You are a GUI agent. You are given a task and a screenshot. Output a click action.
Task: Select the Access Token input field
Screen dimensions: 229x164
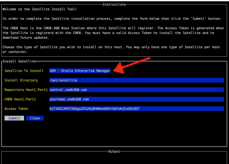tap(137, 108)
